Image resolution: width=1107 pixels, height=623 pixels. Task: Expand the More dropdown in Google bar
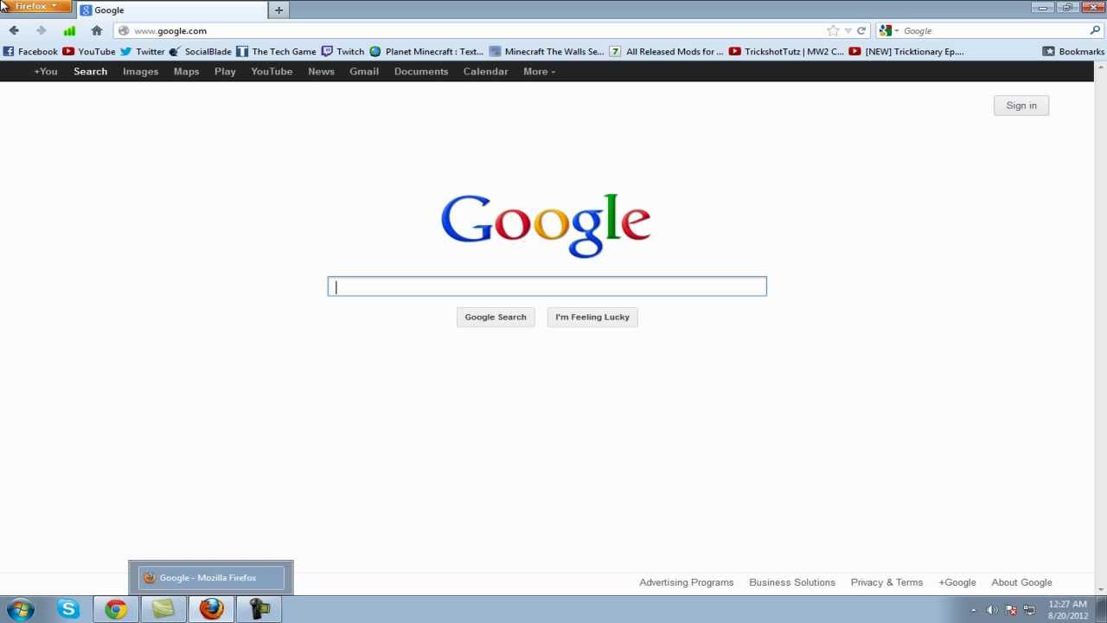click(x=539, y=72)
